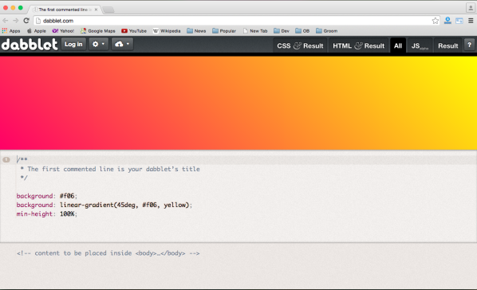The width and height of the screenshot is (477, 290).
Task: Reload the page
Action: pos(26,21)
